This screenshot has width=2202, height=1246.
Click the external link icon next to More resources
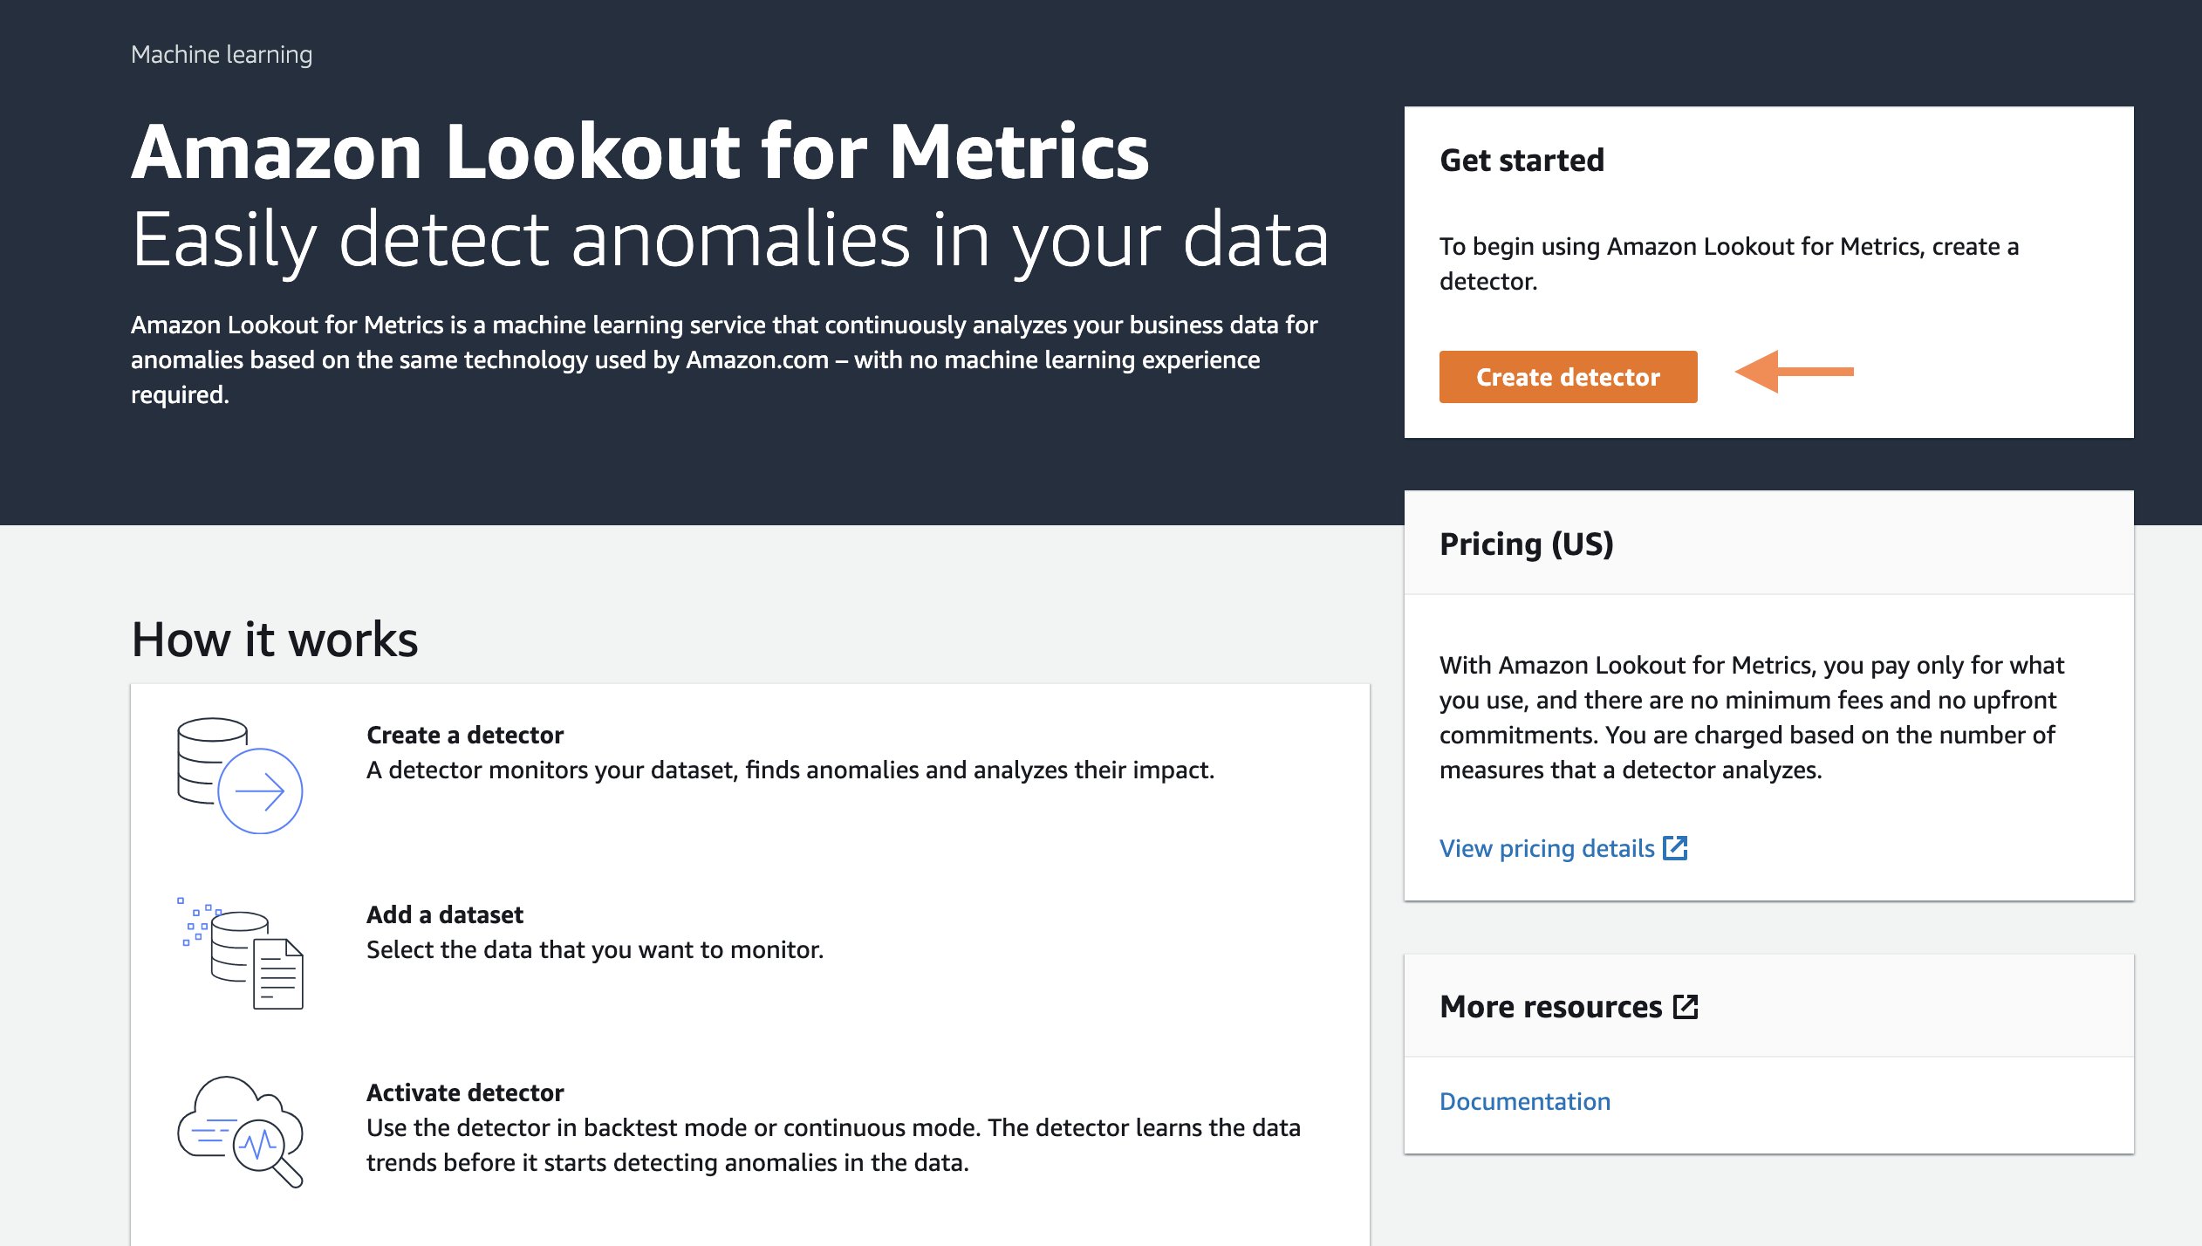1686,1007
